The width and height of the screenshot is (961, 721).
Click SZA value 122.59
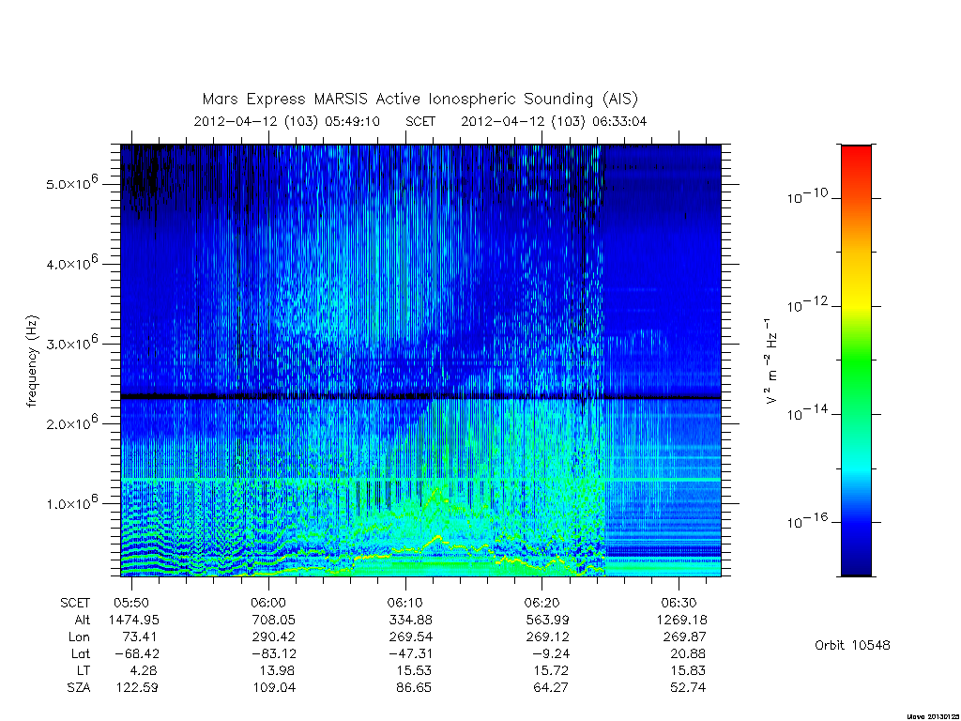137,687
